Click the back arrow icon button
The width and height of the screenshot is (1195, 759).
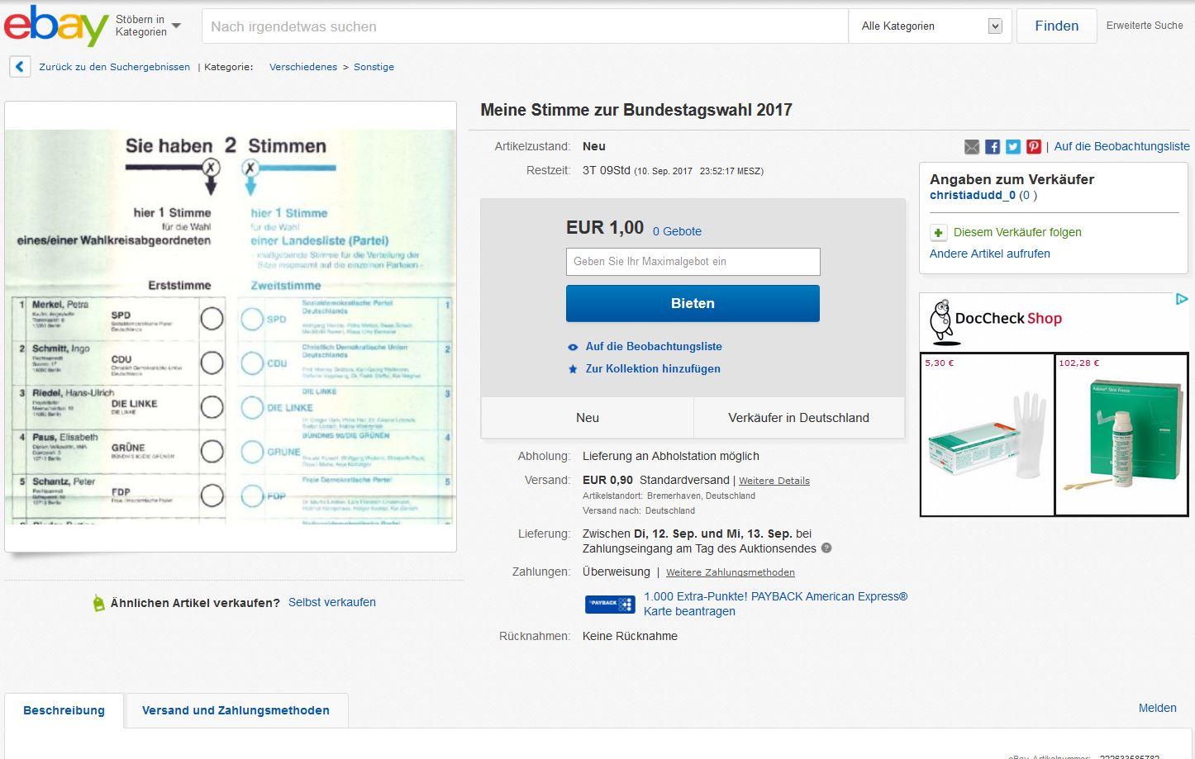pyautogui.click(x=20, y=67)
